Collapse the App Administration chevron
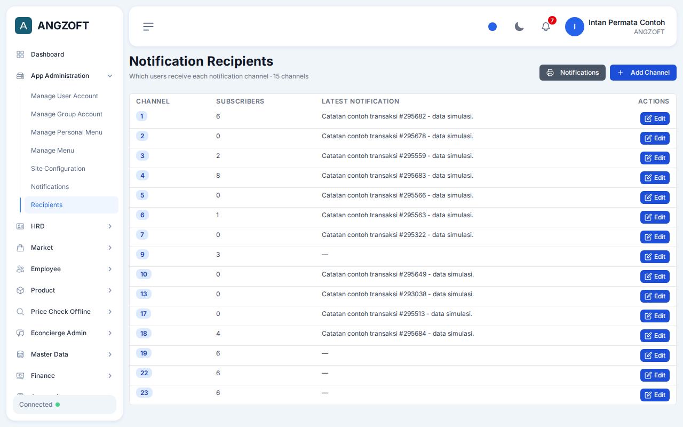This screenshot has width=683, height=427. click(110, 76)
